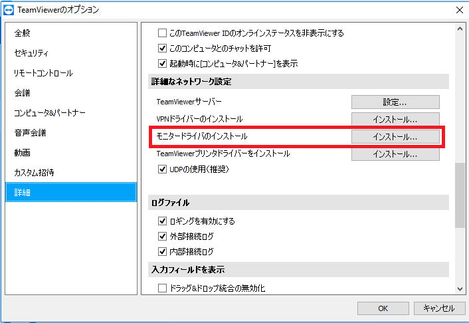Toggle ロギングを有効にする checkbox
469x323 pixels.
162,221
